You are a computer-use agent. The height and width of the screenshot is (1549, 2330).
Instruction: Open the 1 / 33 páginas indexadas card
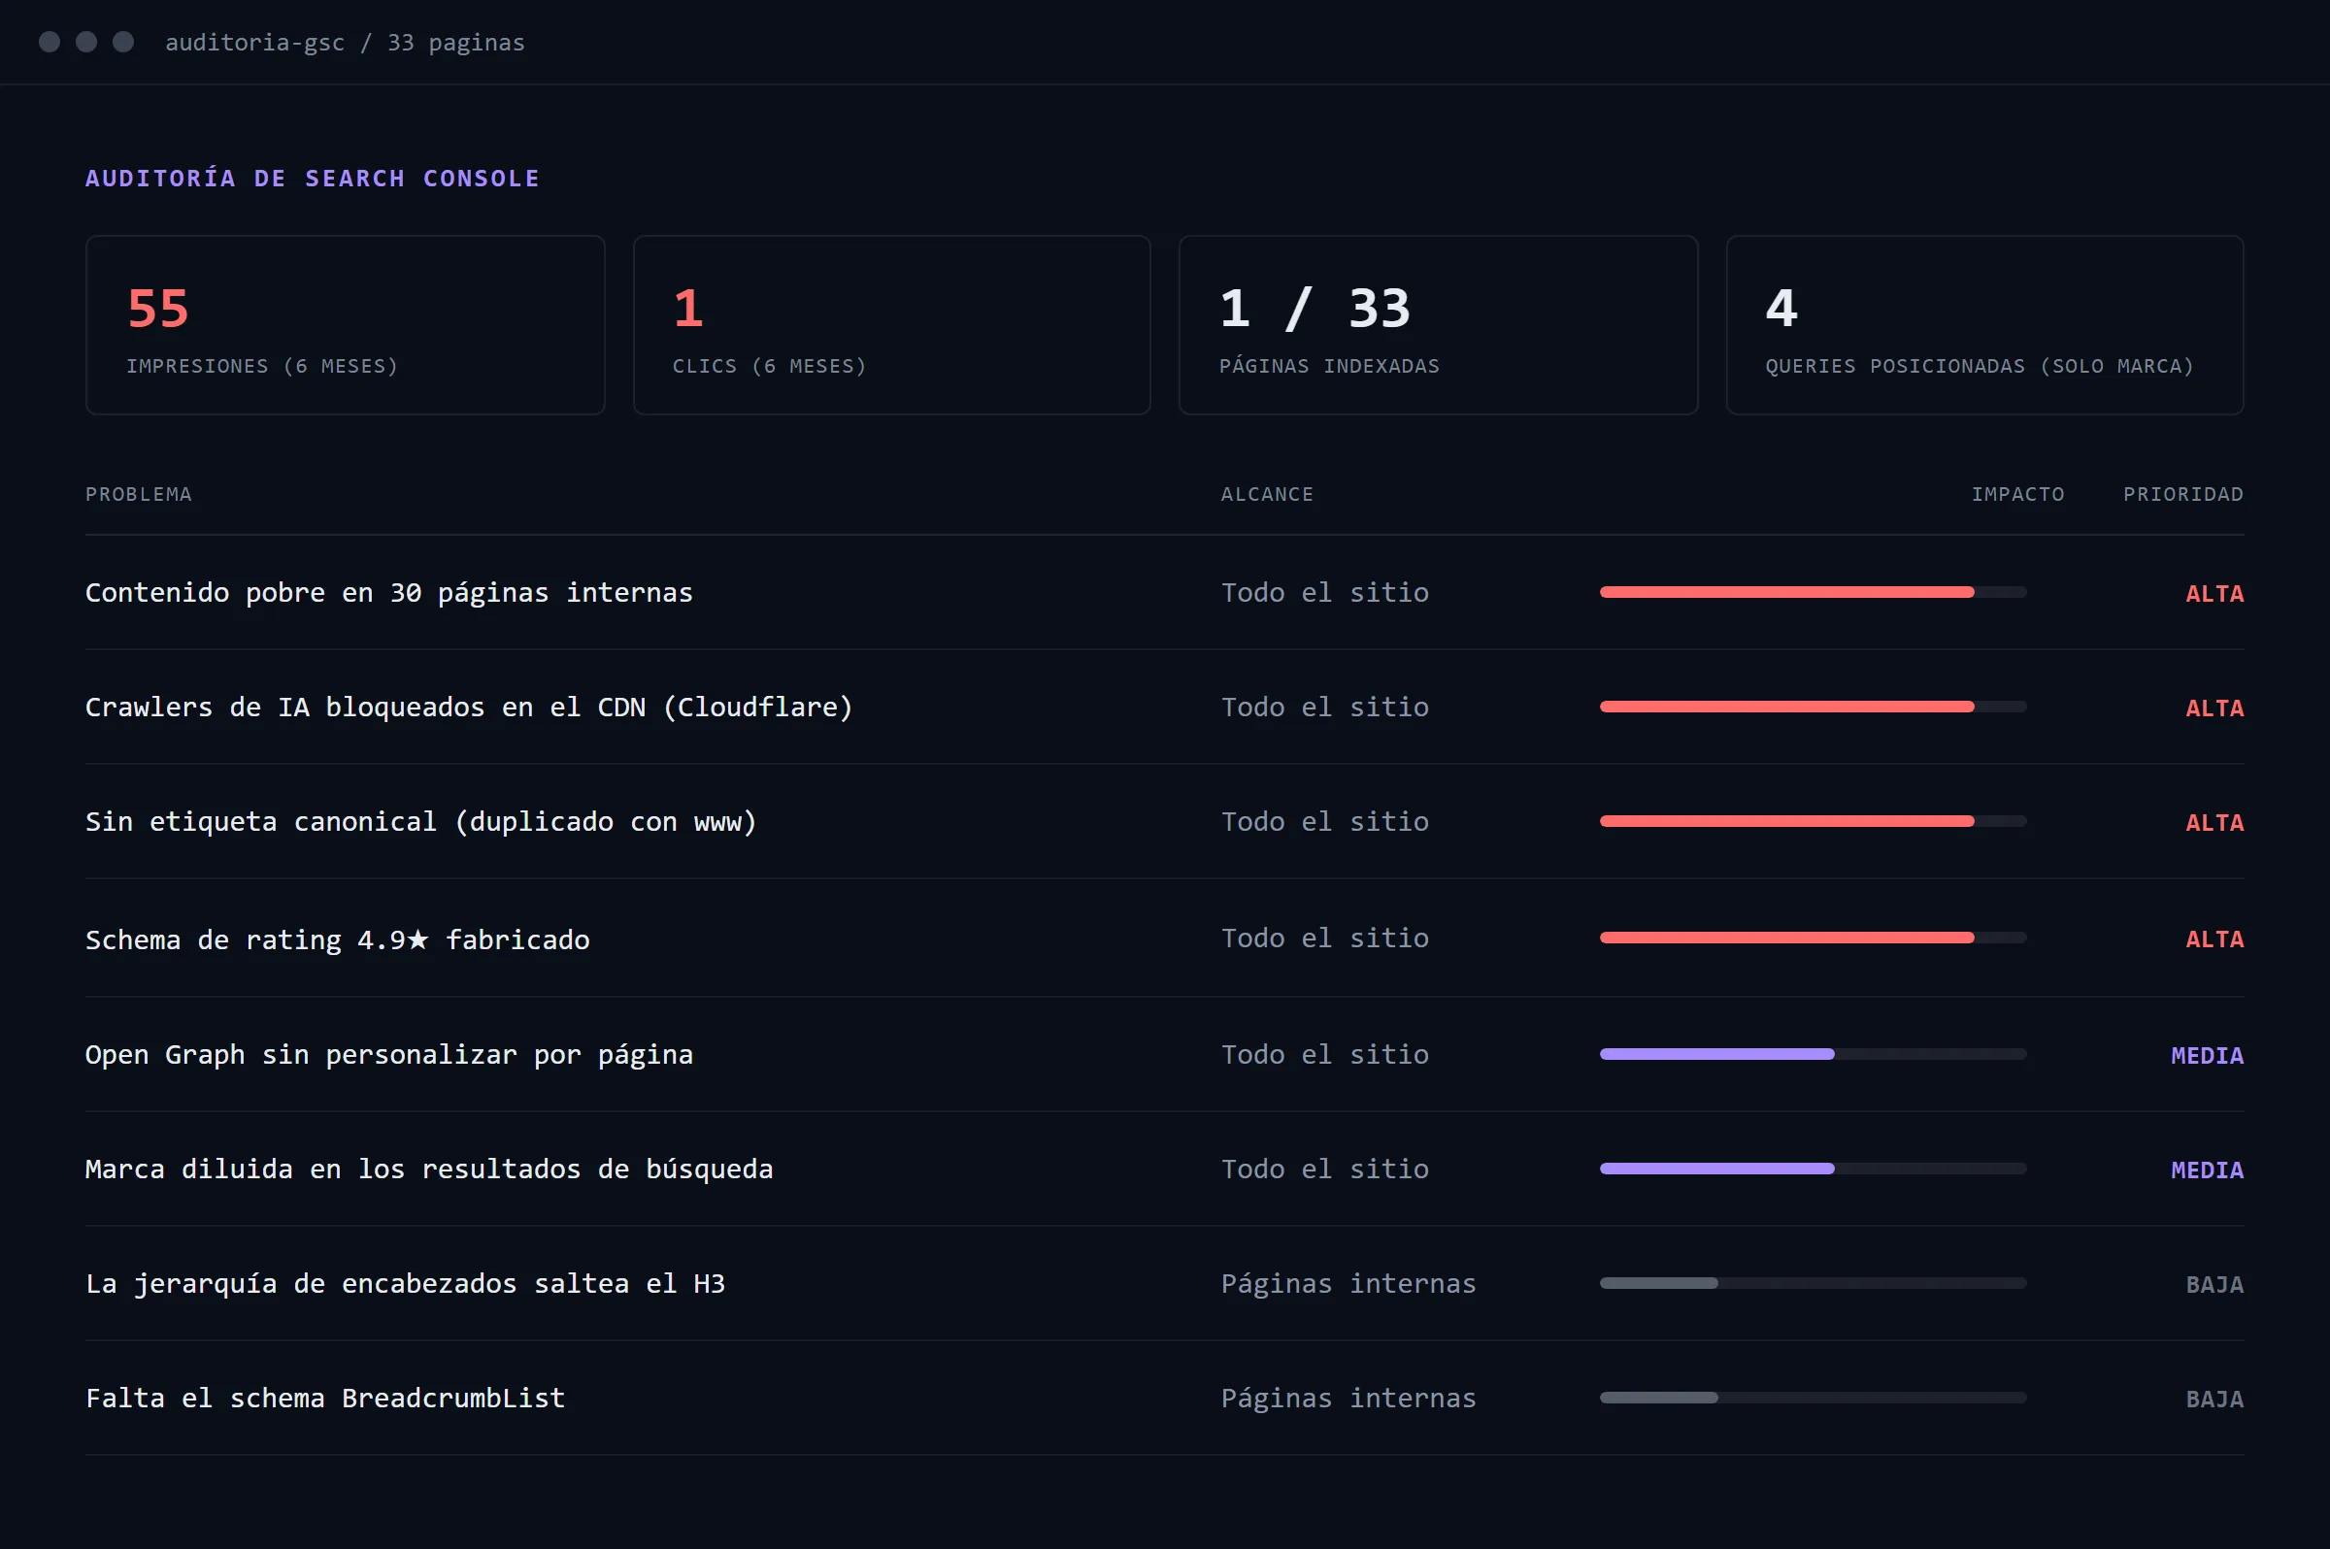point(1438,325)
